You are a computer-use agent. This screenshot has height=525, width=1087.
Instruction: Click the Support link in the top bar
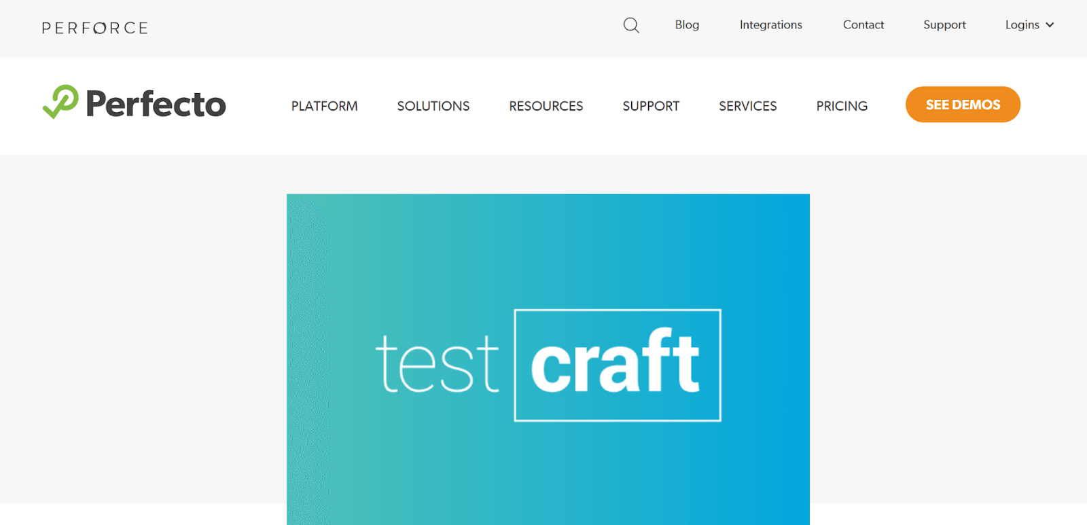click(x=944, y=25)
